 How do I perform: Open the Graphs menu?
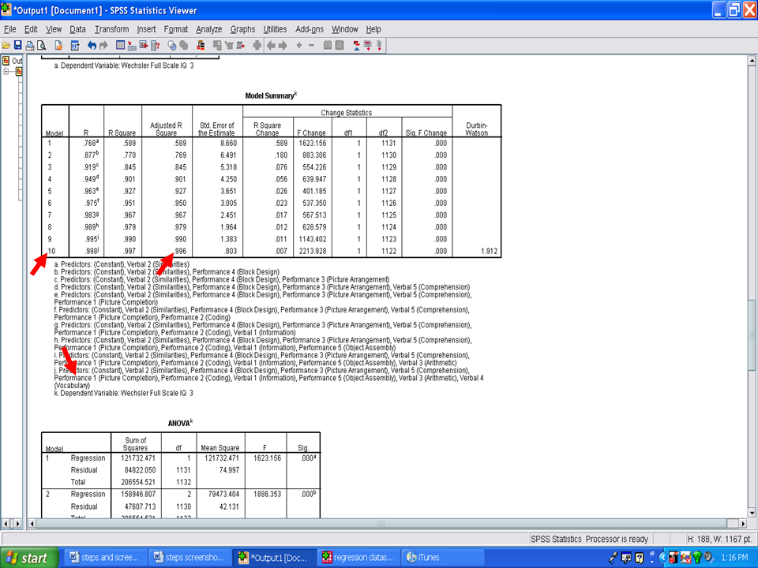tap(242, 29)
